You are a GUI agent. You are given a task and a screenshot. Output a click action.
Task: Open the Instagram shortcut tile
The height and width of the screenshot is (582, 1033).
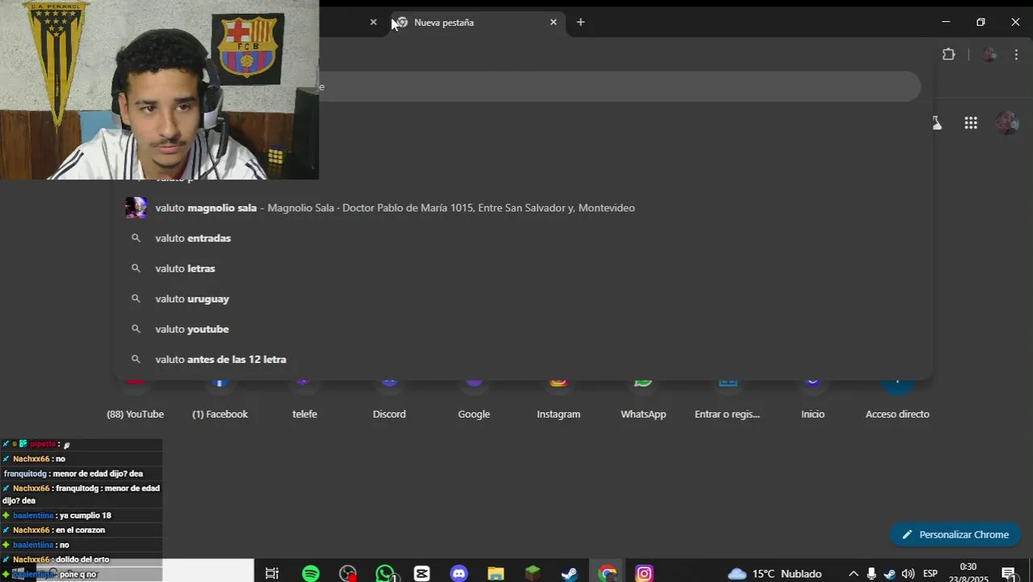pyautogui.click(x=559, y=400)
